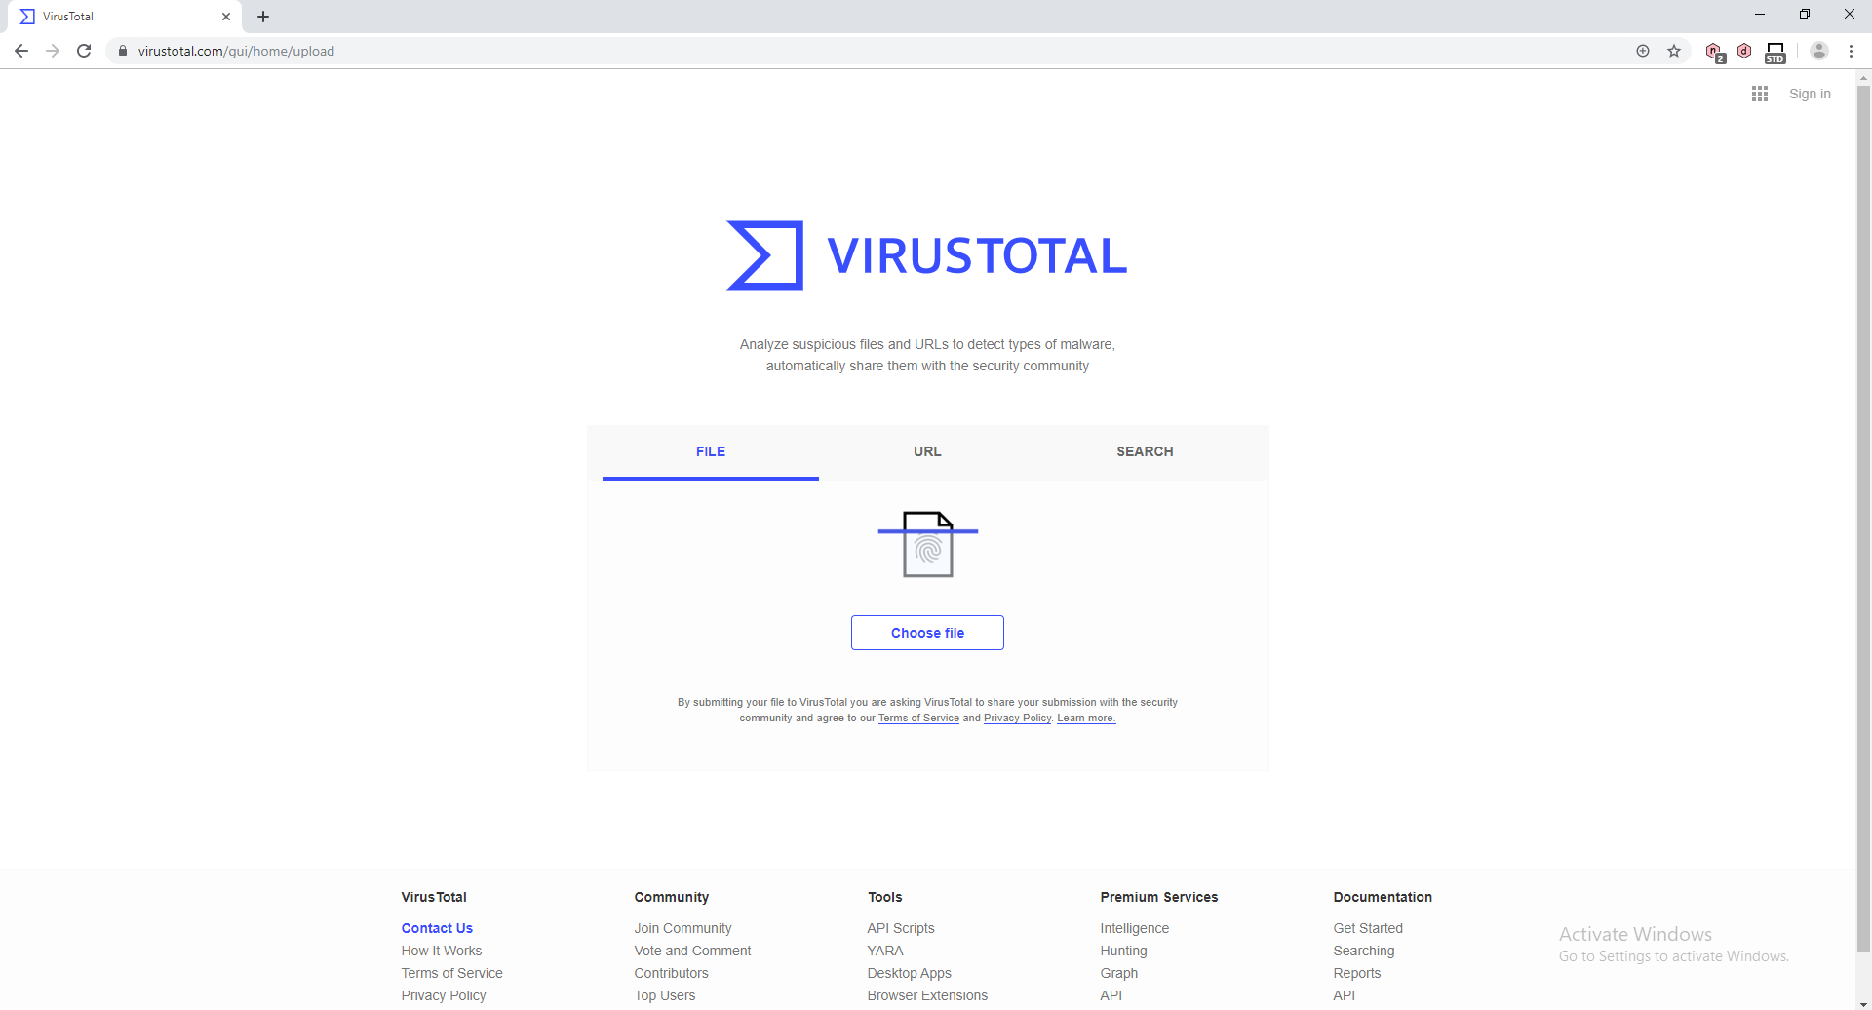The height and width of the screenshot is (1010, 1872).
Task: Click the VirusTotal tab favicon
Action: coord(27,17)
